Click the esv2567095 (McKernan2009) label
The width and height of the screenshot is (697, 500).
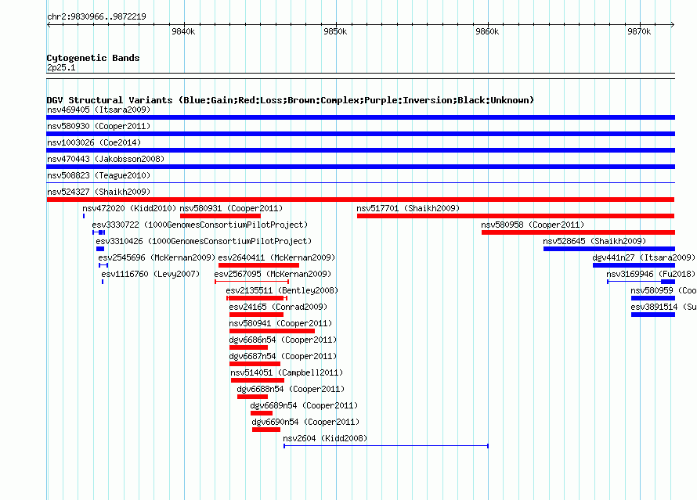pos(273,274)
